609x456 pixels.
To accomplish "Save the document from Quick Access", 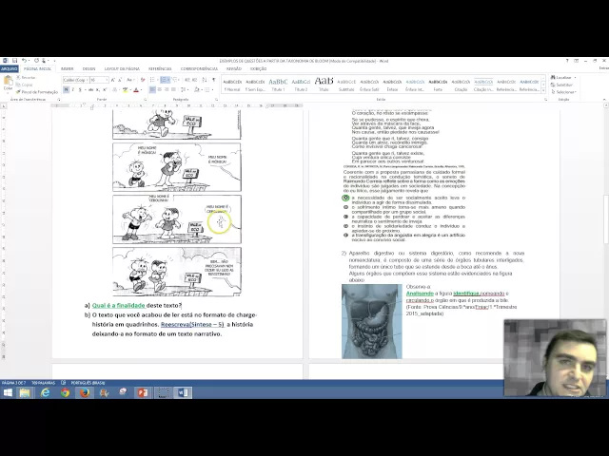I will tap(15, 61).
